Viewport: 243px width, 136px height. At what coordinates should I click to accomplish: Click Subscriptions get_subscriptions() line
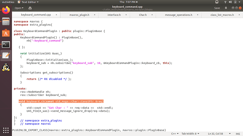tap(46, 72)
